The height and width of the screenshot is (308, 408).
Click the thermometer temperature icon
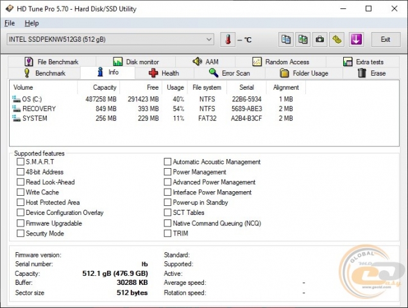point(228,40)
